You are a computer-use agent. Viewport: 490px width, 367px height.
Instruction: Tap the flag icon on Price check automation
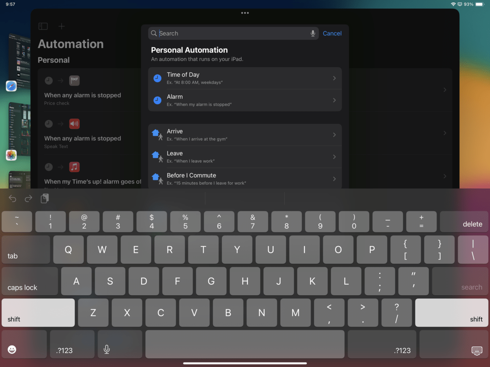(x=74, y=80)
